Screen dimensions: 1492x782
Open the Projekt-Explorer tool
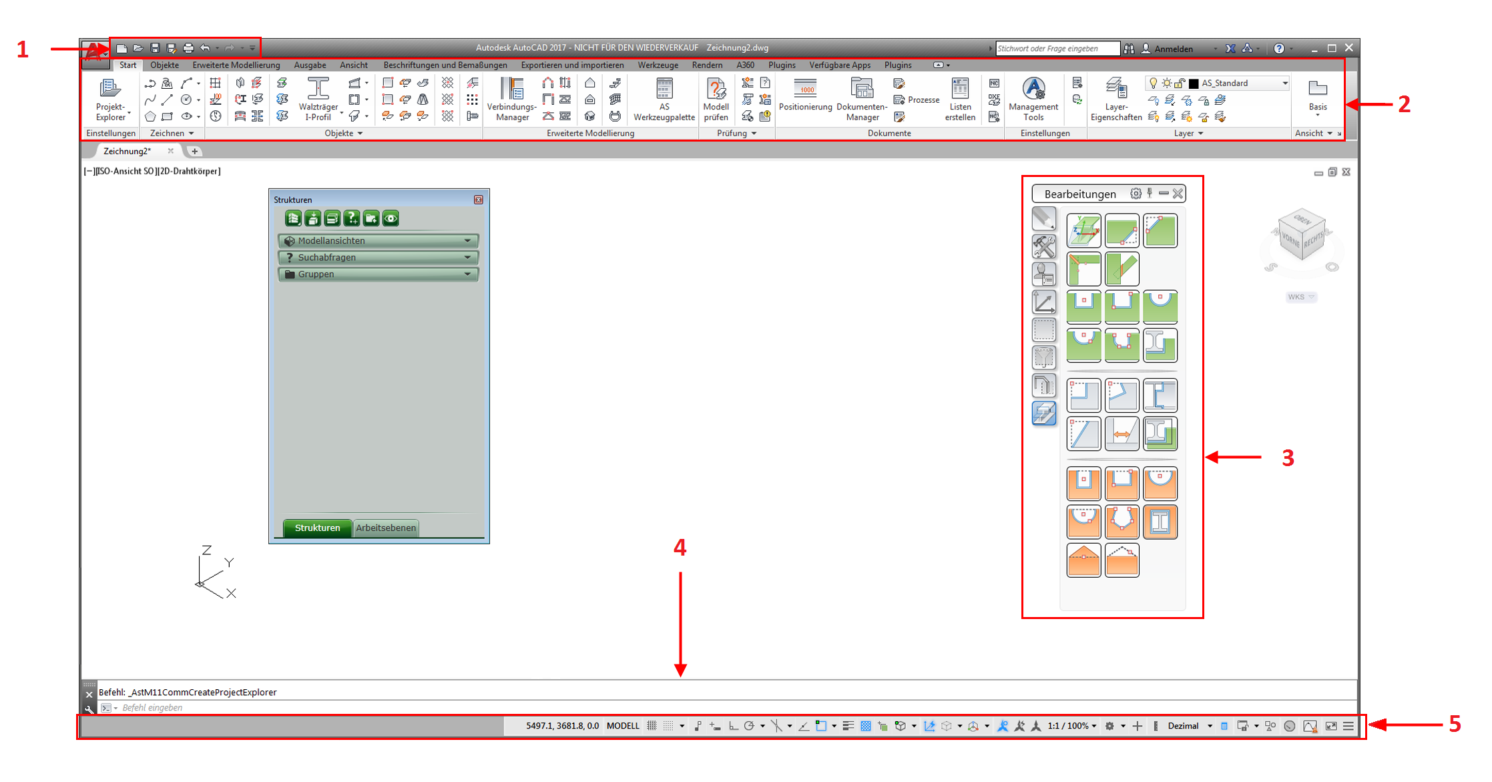(x=109, y=89)
